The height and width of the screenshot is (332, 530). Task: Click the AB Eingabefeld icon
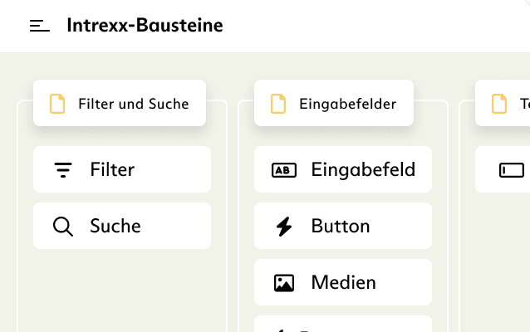tap(284, 170)
